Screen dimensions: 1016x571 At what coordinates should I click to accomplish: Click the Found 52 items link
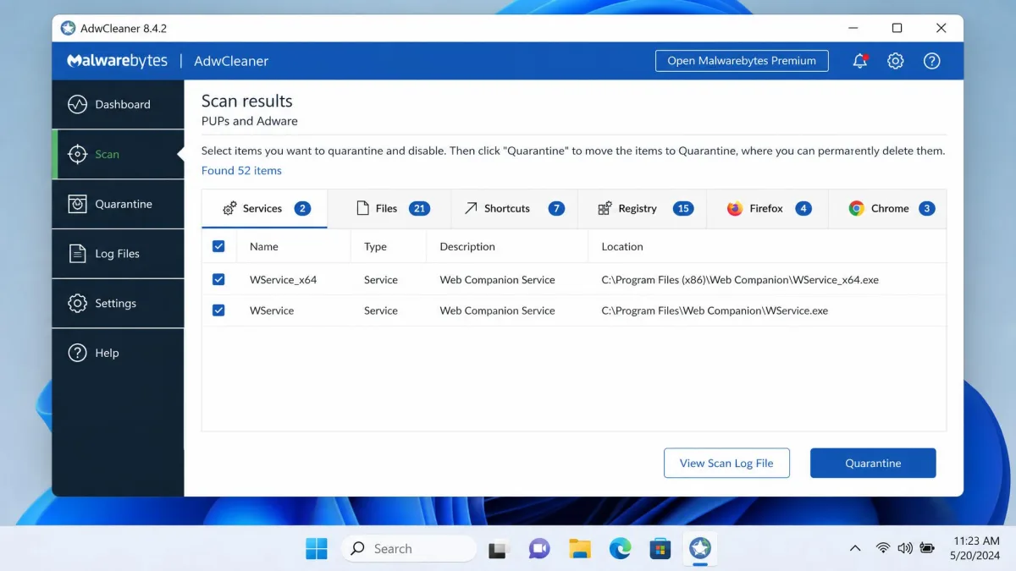coord(241,171)
